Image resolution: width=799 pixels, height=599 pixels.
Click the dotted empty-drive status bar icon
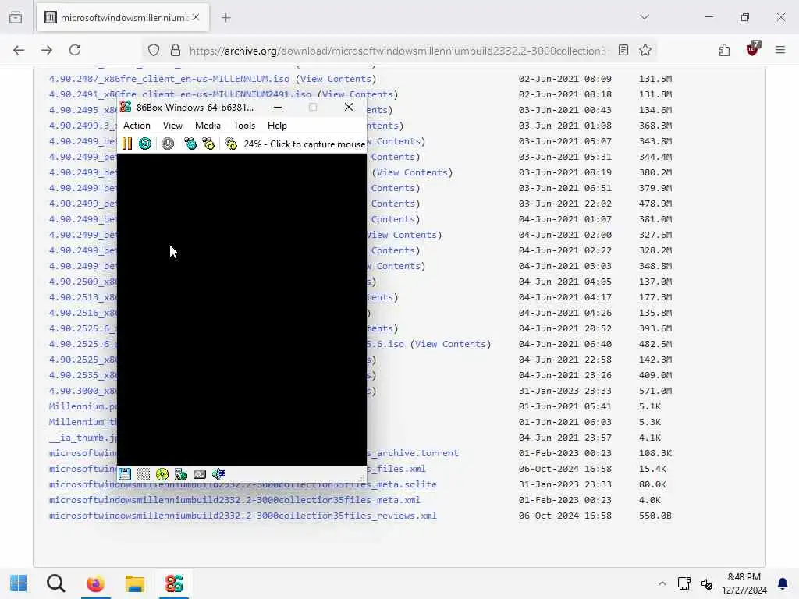pos(144,474)
